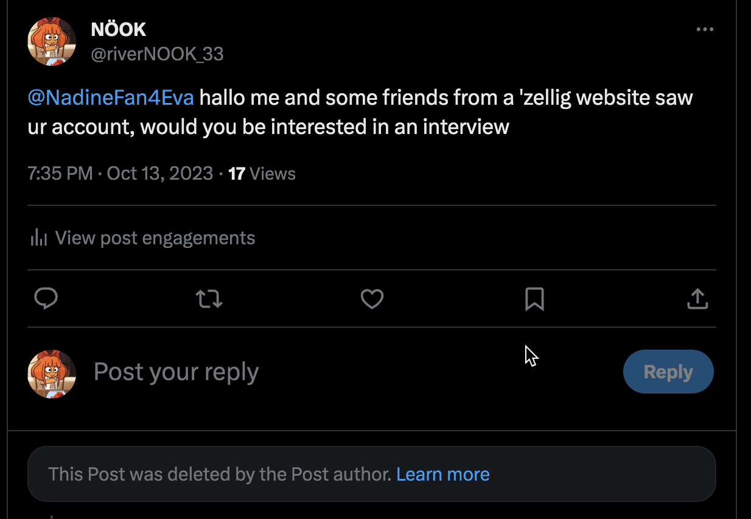Screen dimensions: 751x519
Task: Click the 7:35 PM Oct 13, 2023 timestamp
Action: click(120, 174)
